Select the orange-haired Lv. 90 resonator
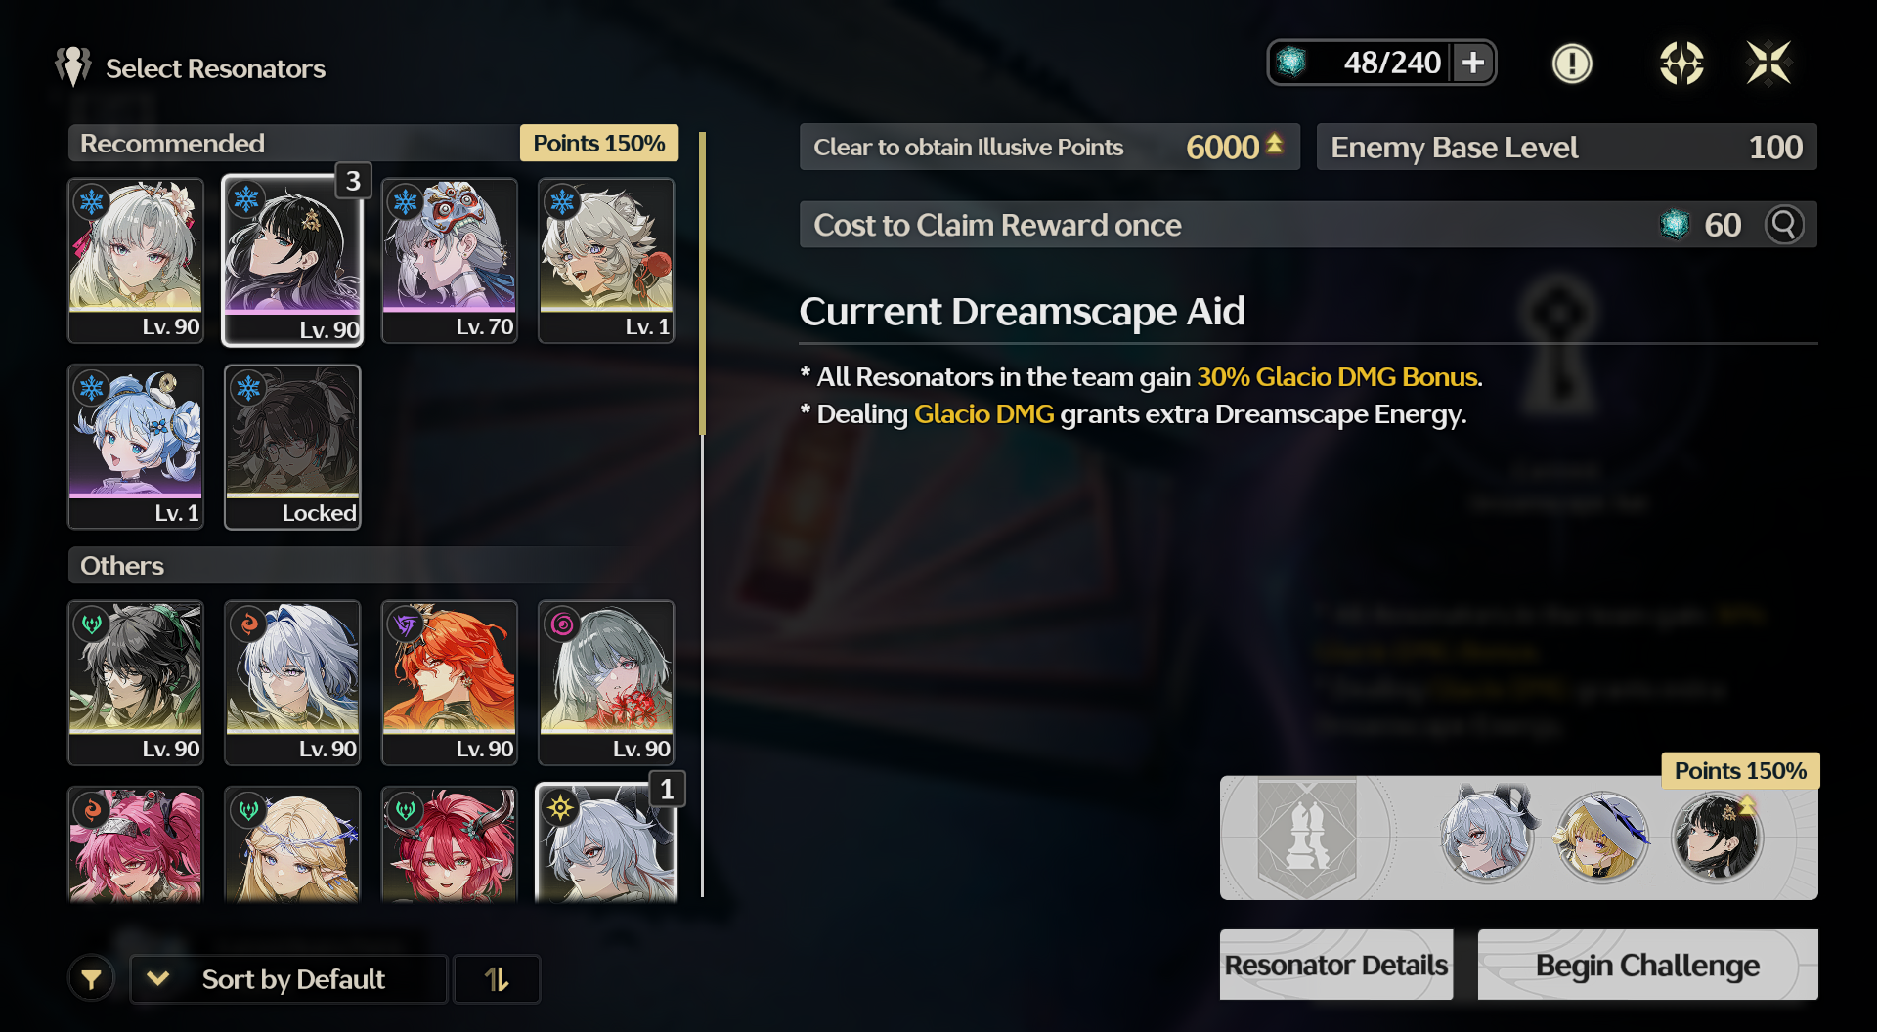 tap(449, 682)
